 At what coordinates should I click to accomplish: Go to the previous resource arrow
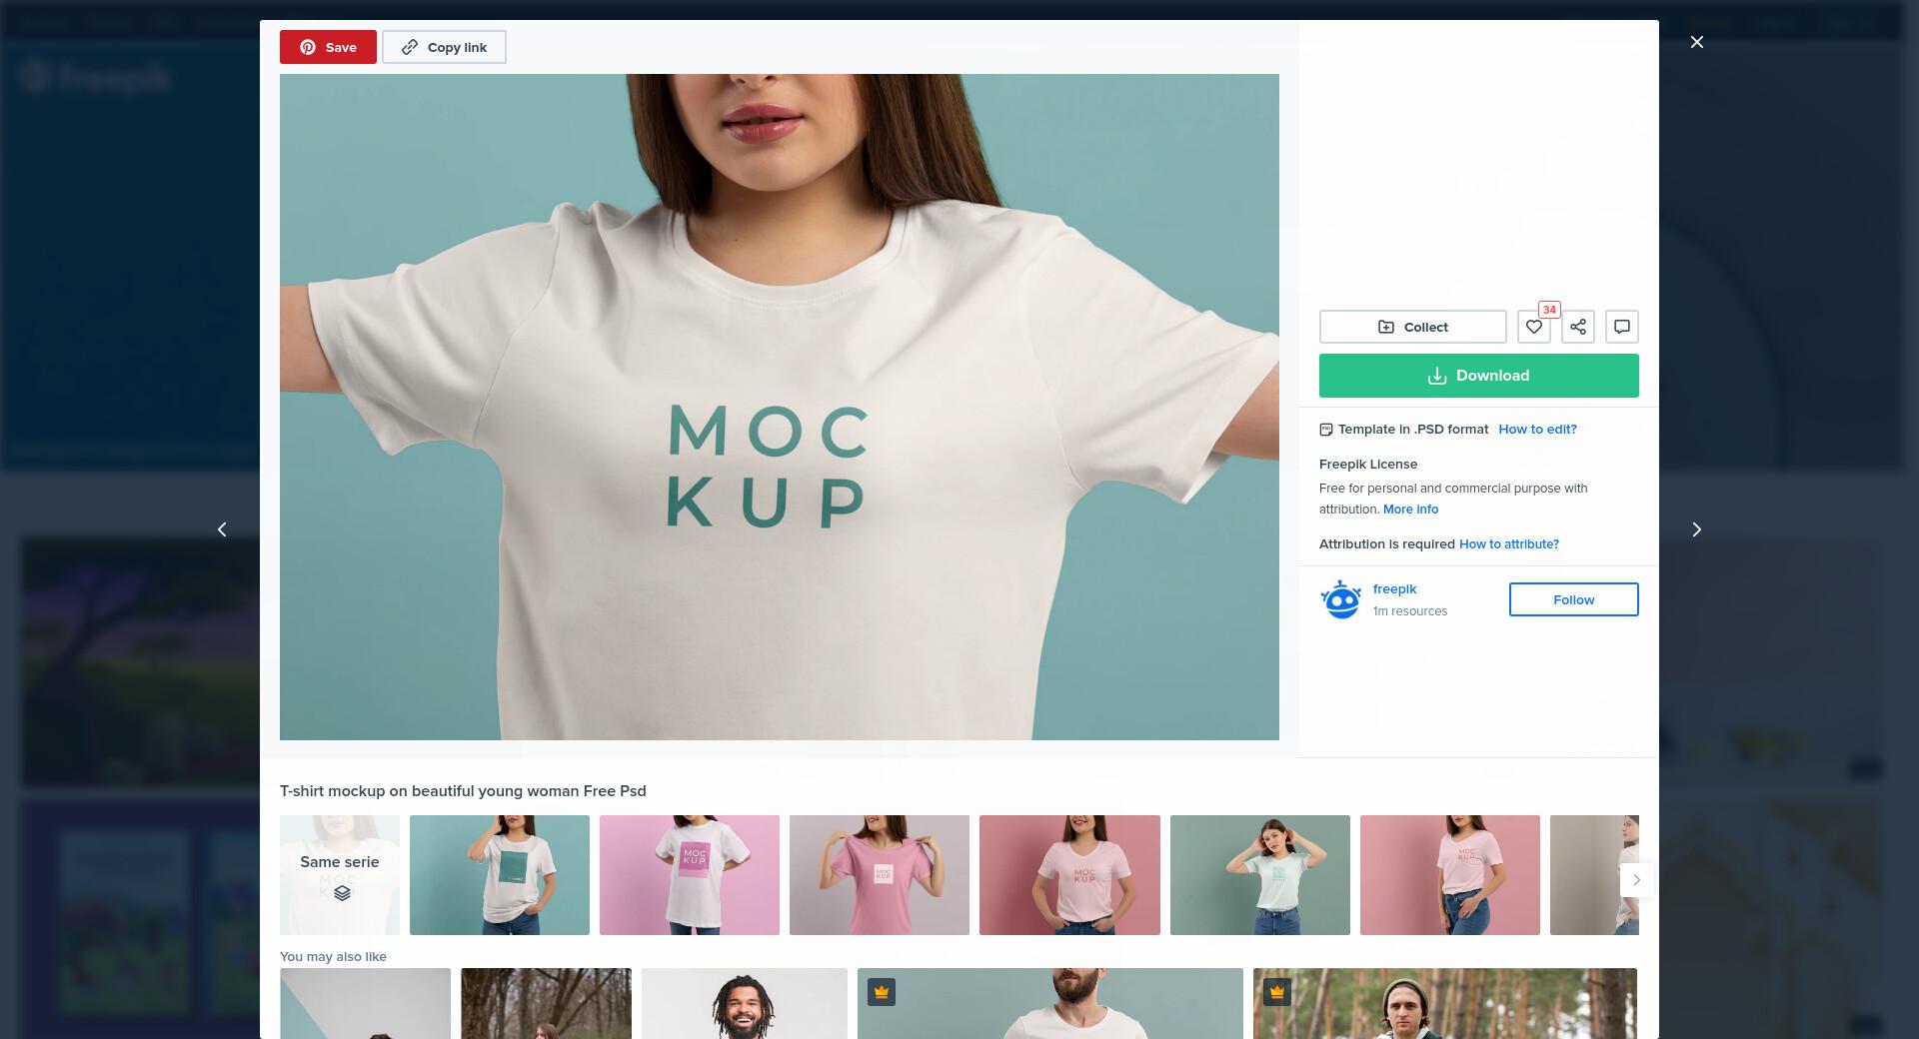pos(222,529)
